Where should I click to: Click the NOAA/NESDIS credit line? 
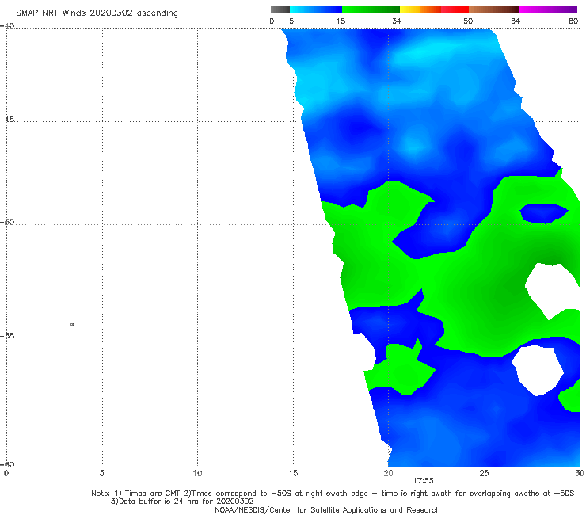tap(327, 510)
